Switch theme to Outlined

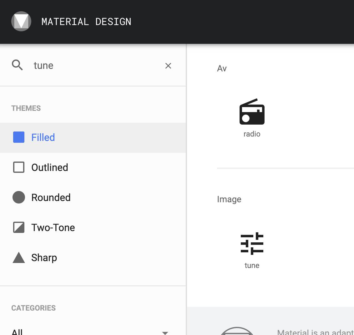click(49, 167)
